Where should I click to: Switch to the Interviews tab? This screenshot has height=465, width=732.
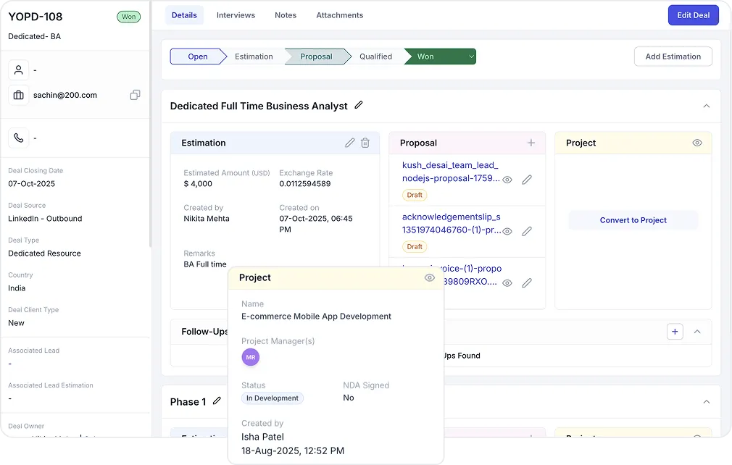coord(236,15)
